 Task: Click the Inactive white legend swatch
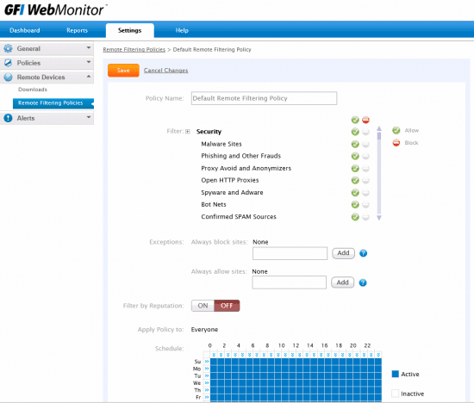coord(395,394)
